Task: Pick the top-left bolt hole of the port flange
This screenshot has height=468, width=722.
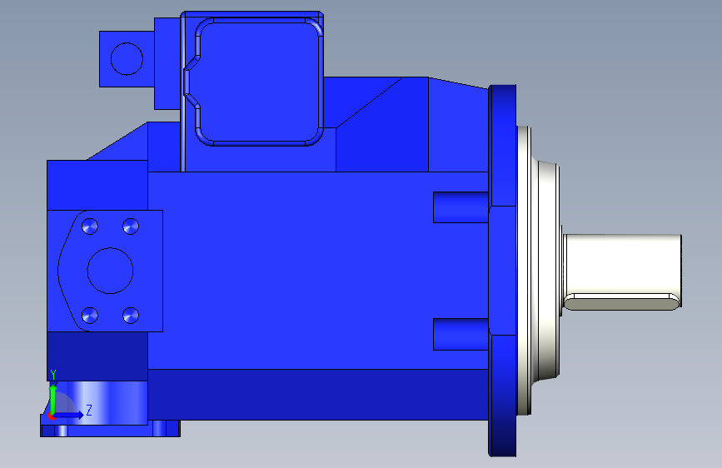Action: (90, 227)
